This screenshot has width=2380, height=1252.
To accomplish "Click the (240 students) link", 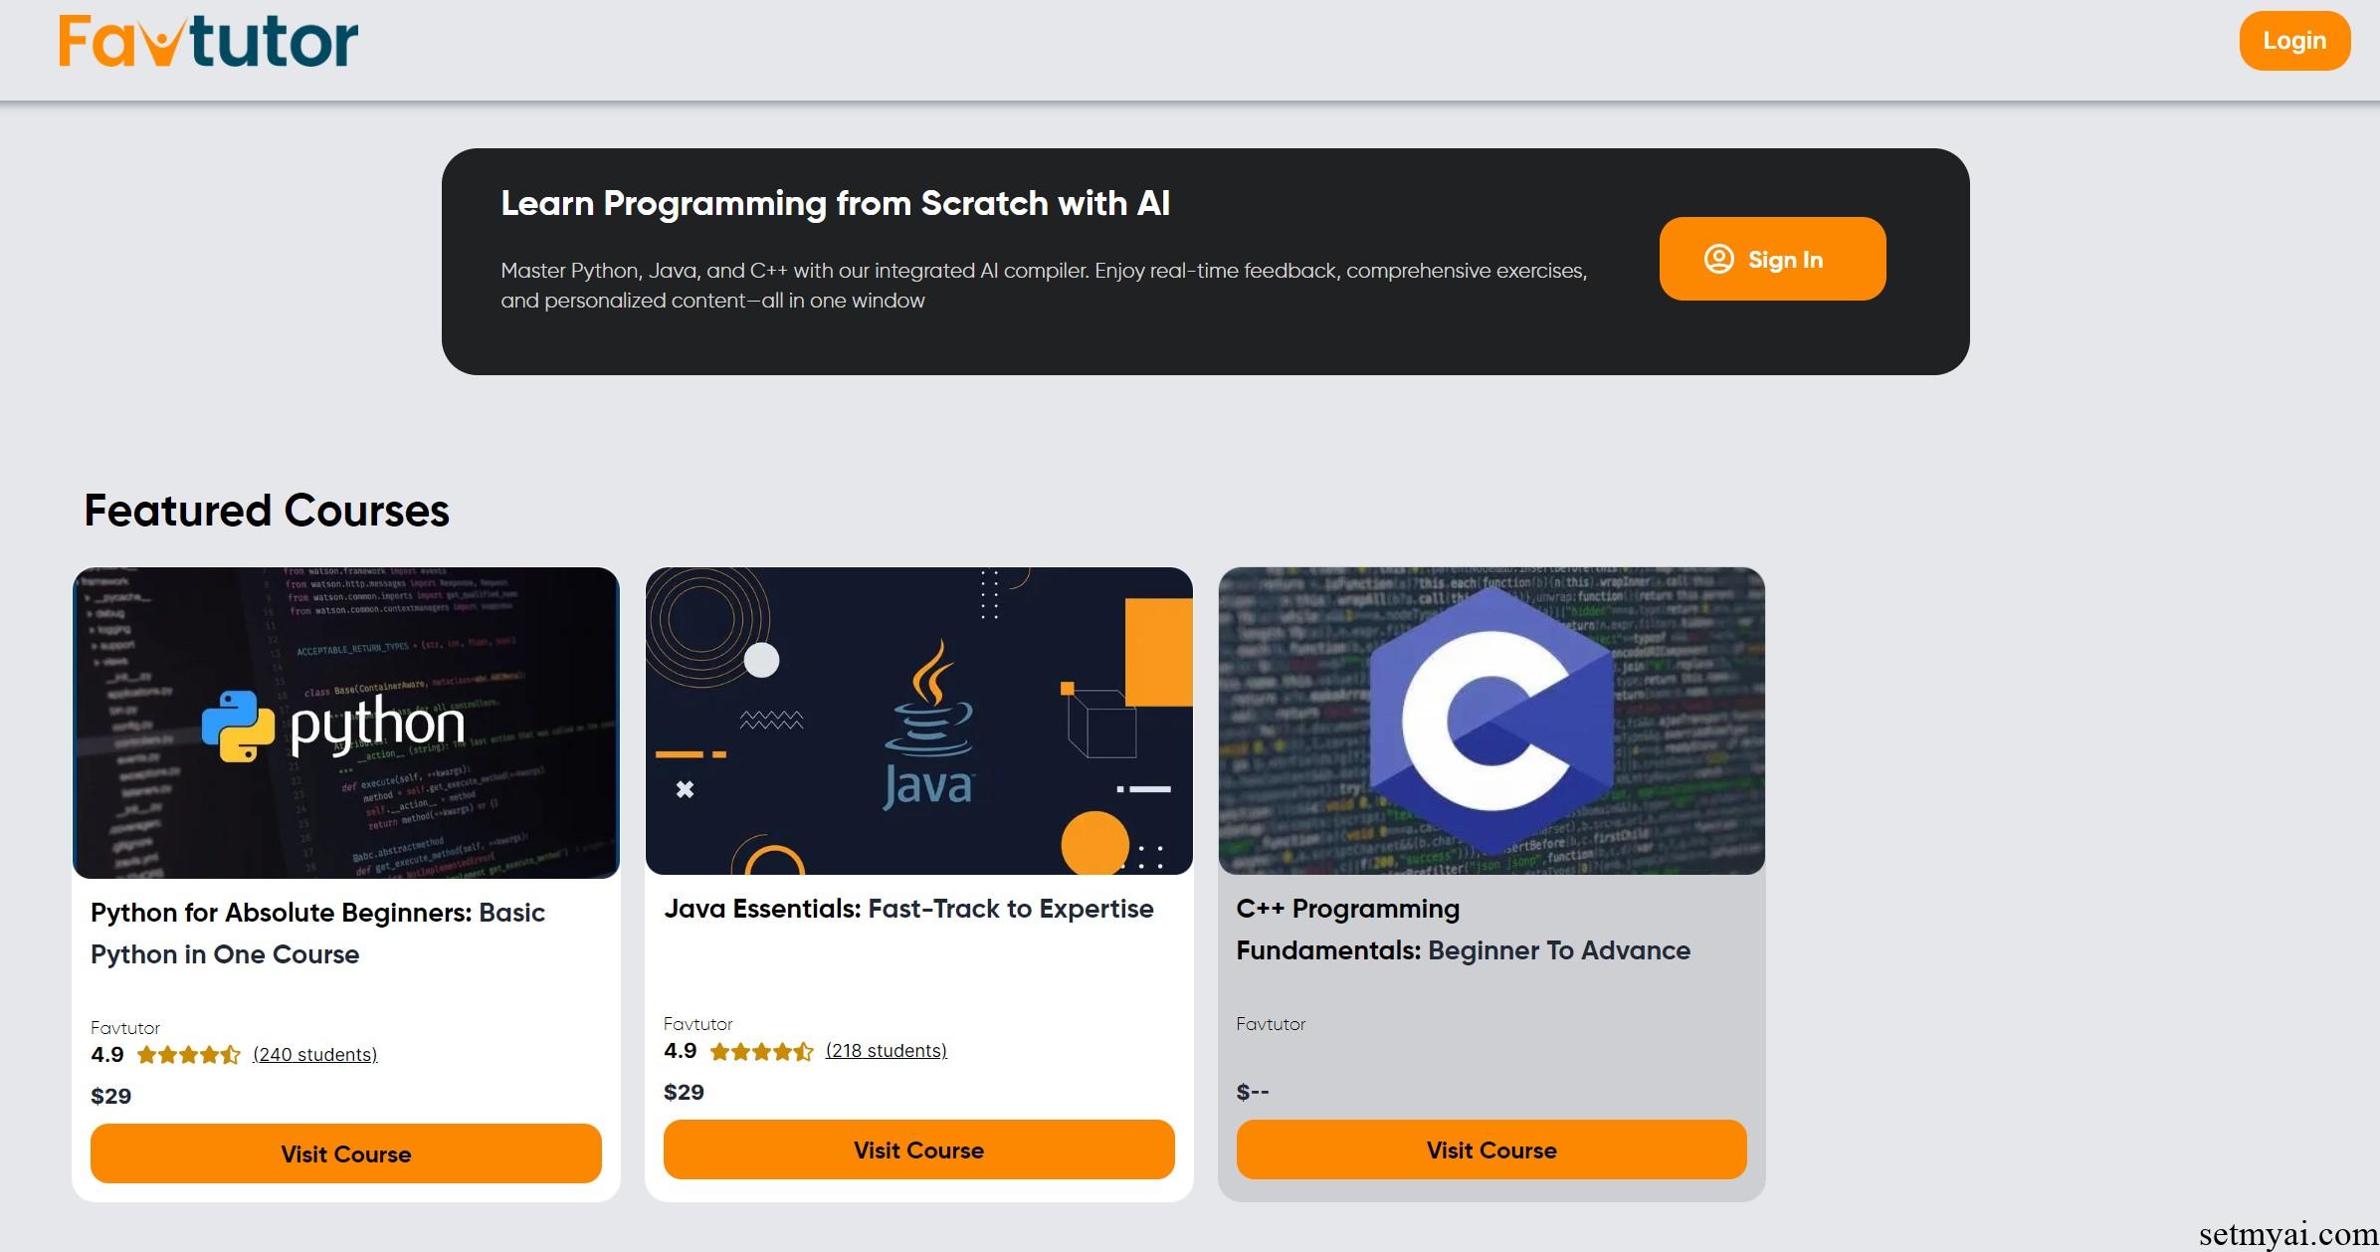I will click(x=315, y=1055).
